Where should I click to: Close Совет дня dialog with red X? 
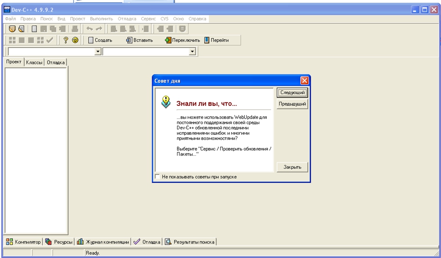click(304, 81)
